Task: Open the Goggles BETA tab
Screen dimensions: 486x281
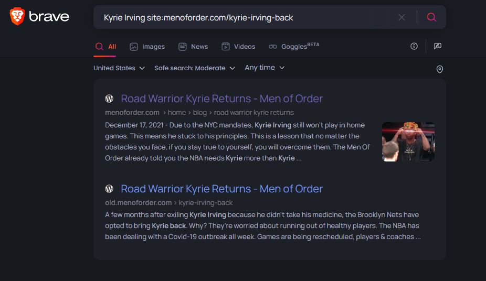Action: 294,47
